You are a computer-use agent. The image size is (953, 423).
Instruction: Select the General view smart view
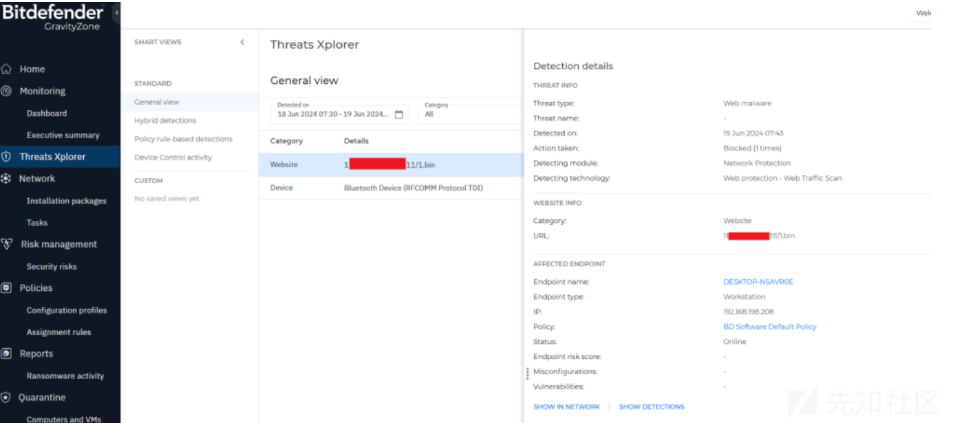(x=157, y=102)
